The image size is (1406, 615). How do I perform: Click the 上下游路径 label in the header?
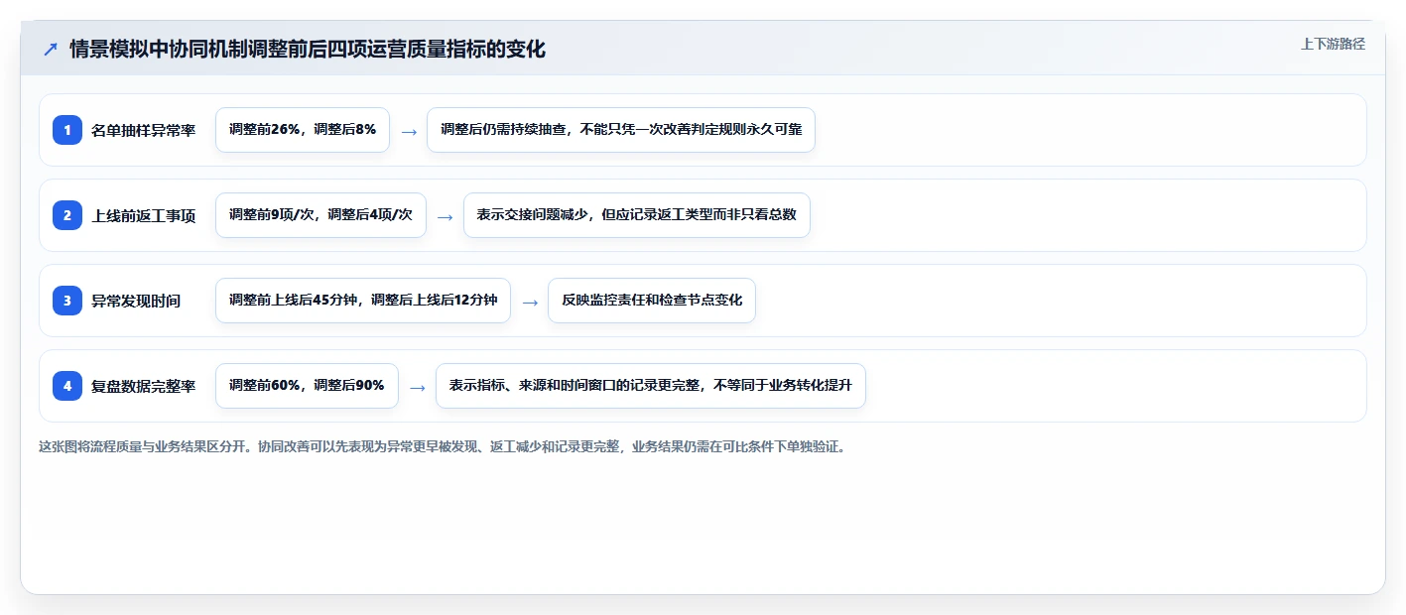(x=1333, y=44)
